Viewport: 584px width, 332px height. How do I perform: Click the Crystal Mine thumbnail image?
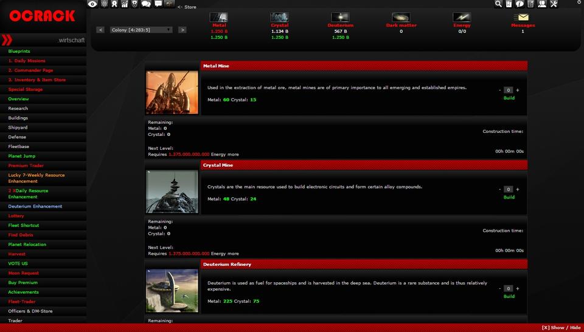point(172,191)
